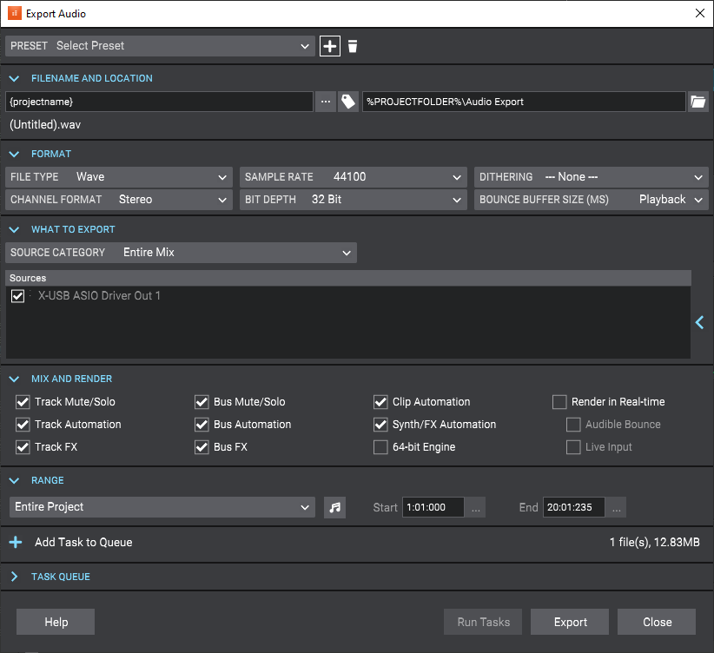Enable the 64-bit Engine checkbox
Image resolution: width=714 pixels, height=653 pixels.
tap(380, 447)
